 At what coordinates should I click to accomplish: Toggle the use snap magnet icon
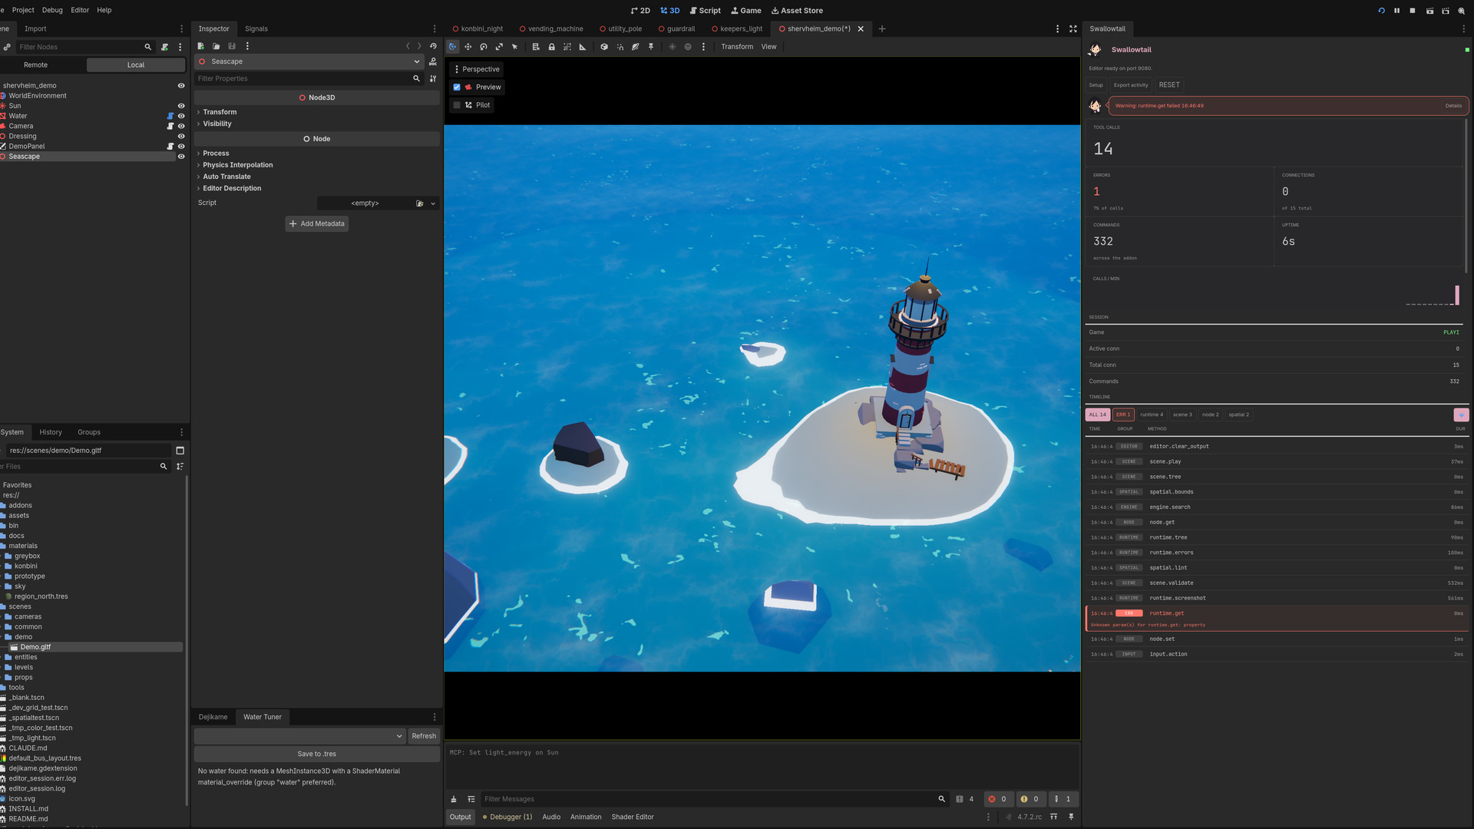coord(620,47)
